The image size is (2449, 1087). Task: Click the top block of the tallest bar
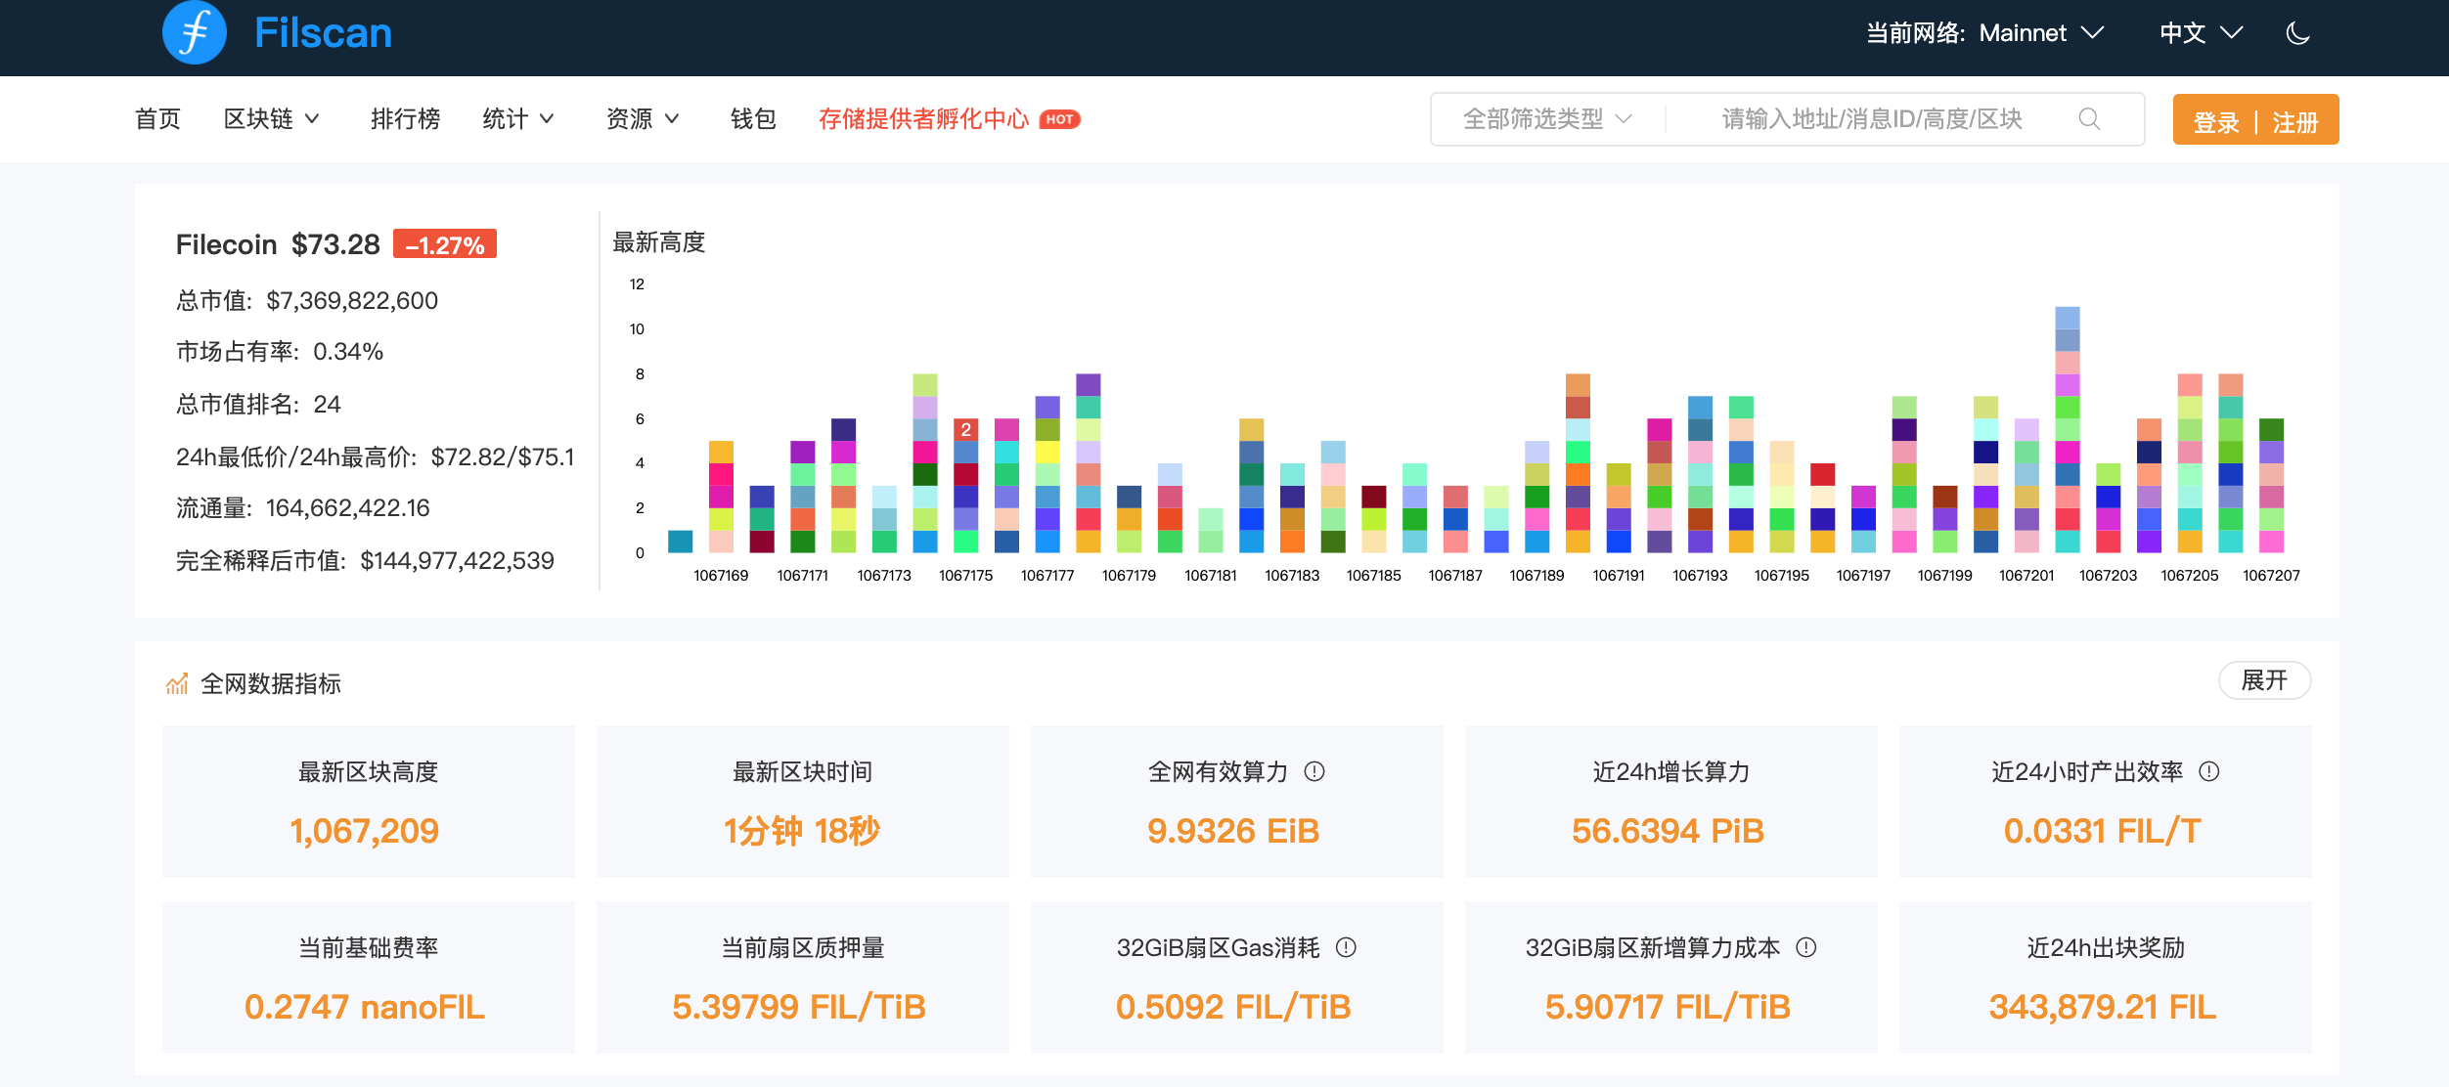pyautogui.click(x=2068, y=317)
